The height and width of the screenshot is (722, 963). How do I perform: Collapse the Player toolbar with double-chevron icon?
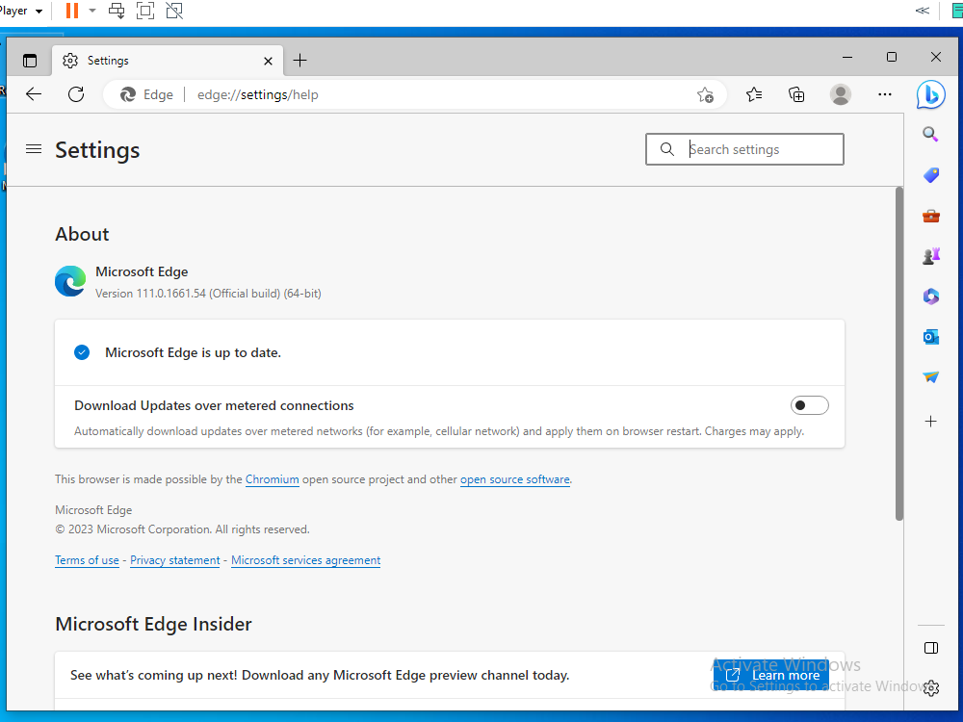[922, 11]
